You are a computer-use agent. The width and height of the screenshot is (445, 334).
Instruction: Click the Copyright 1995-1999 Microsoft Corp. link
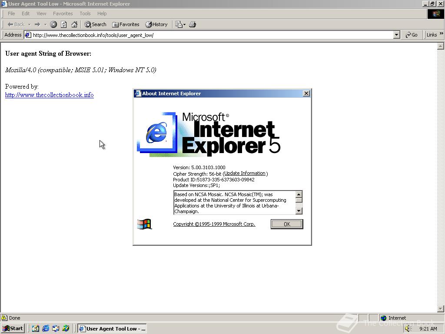pyautogui.click(x=214, y=224)
